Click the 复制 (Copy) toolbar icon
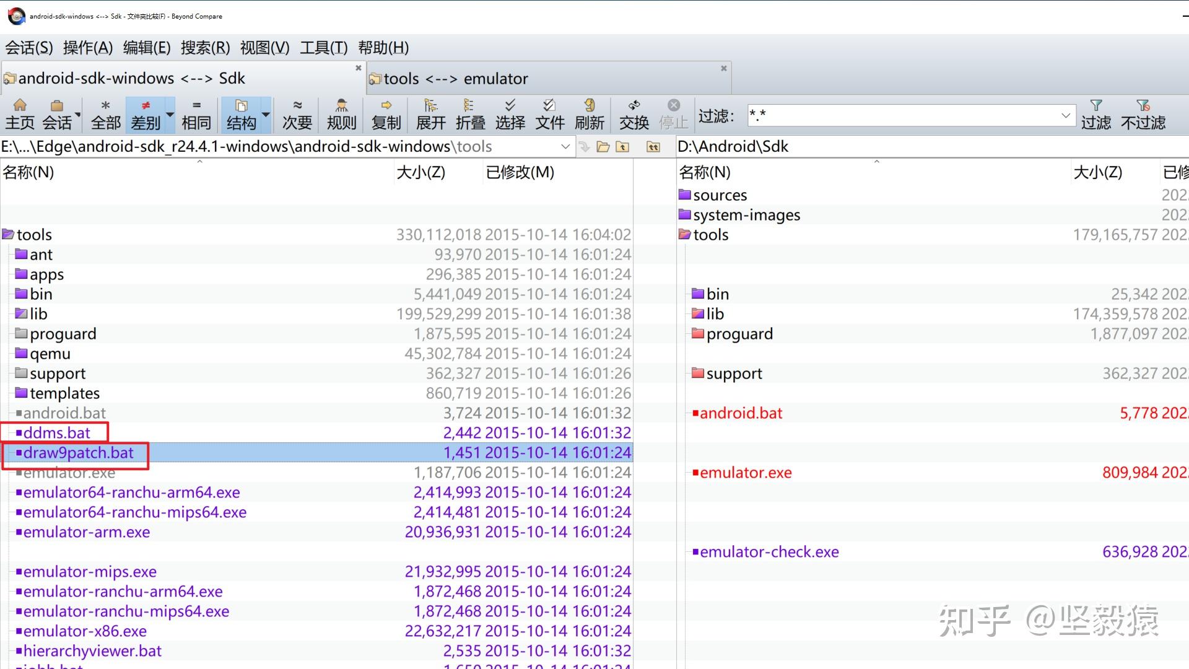This screenshot has width=1189, height=669. point(386,115)
